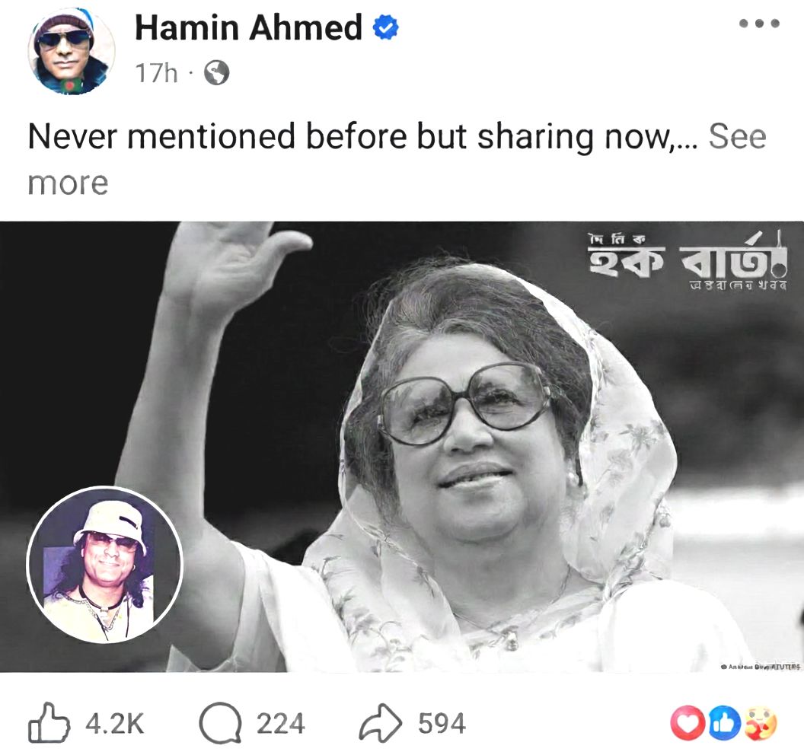Click the public globe privacy icon
This screenshot has width=804, height=755.
click(x=217, y=73)
